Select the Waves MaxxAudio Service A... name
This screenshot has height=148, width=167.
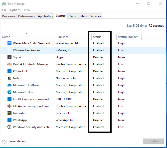pos(33,43)
